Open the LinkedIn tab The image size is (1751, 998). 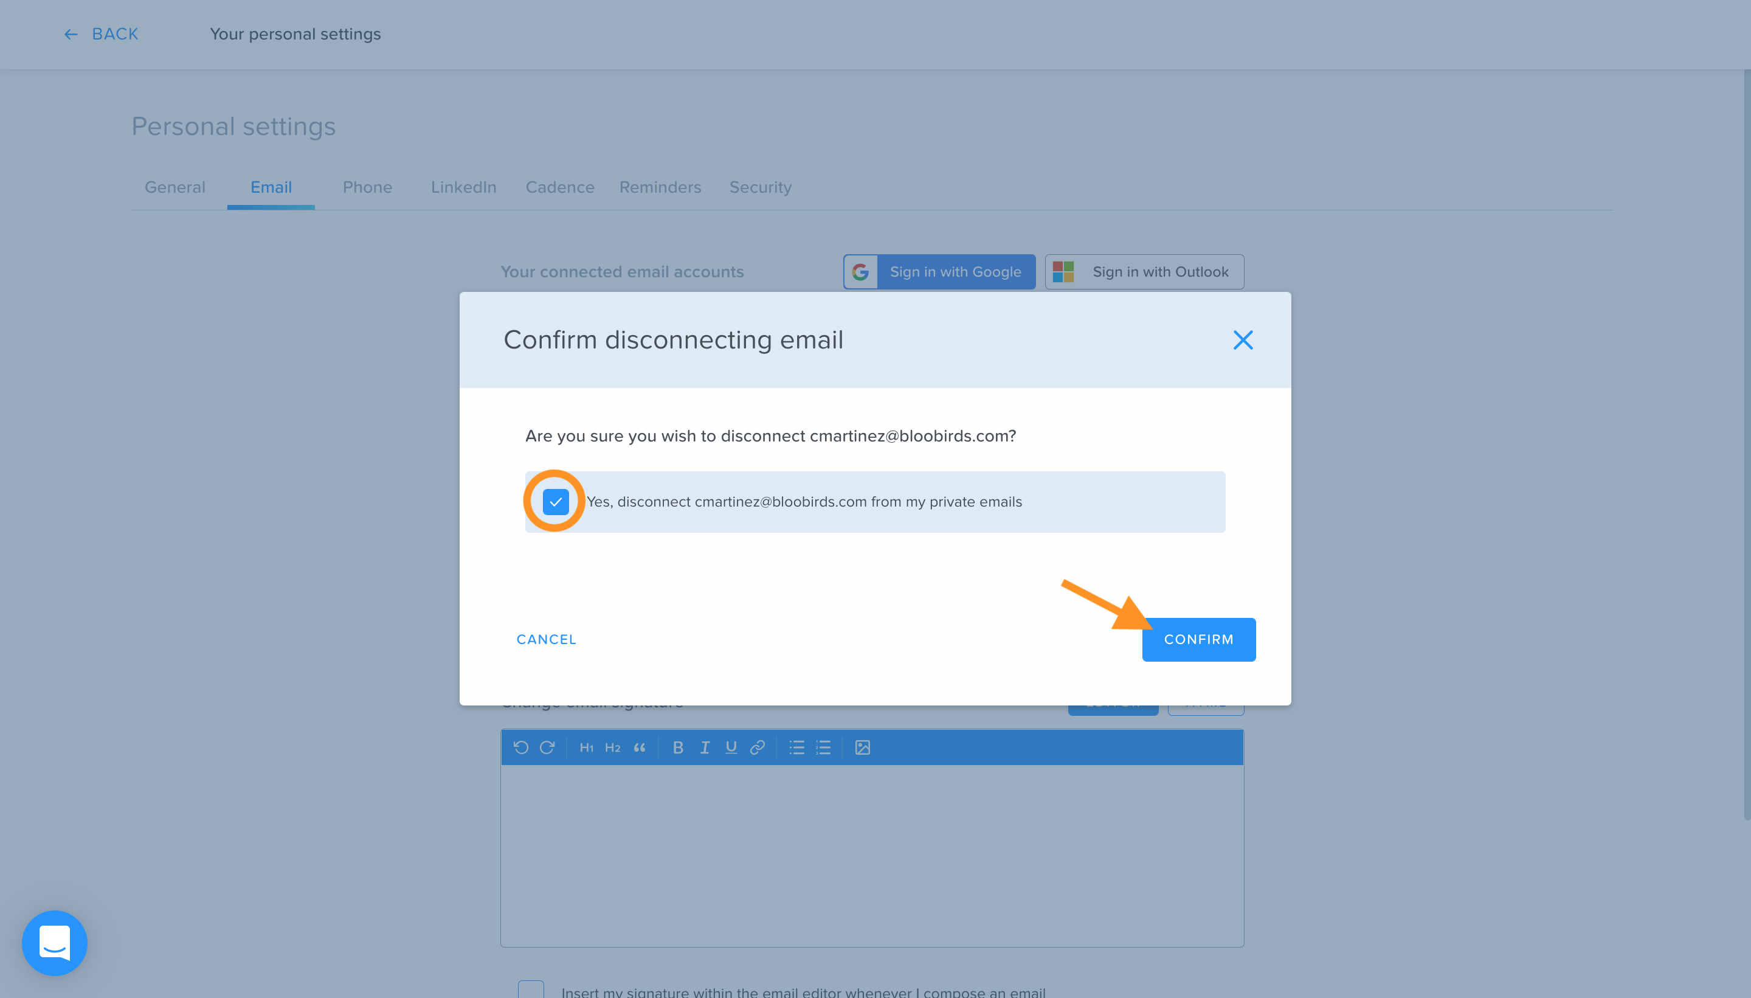click(463, 187)
